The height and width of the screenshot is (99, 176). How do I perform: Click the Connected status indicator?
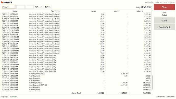pyautogui.click(x=14, y=96)
